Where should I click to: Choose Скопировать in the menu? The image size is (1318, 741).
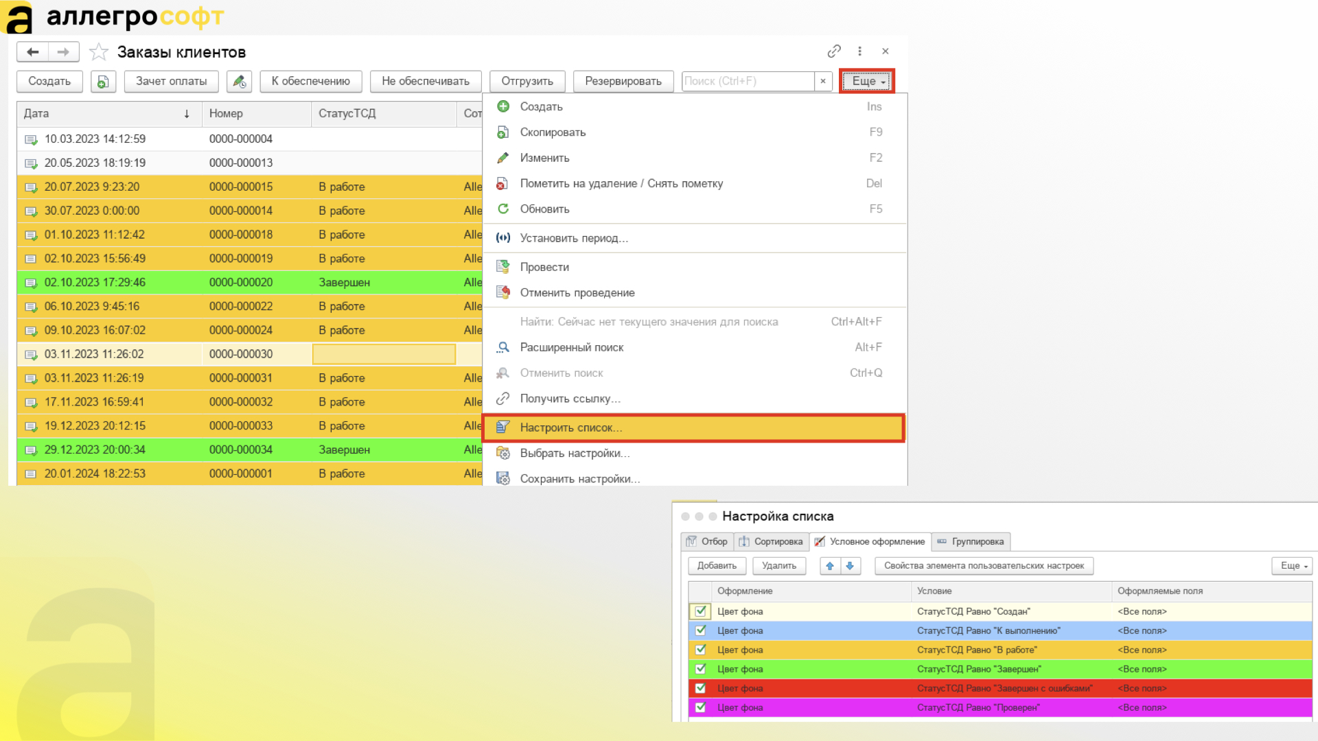(694, 132)
